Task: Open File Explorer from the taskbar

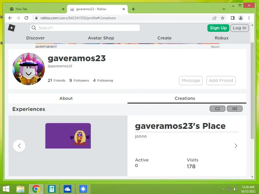Action: (x=20, y=189)
